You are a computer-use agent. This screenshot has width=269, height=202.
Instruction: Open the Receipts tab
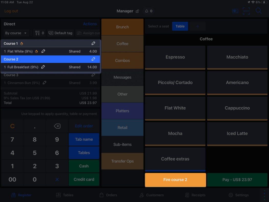(195, 195)
